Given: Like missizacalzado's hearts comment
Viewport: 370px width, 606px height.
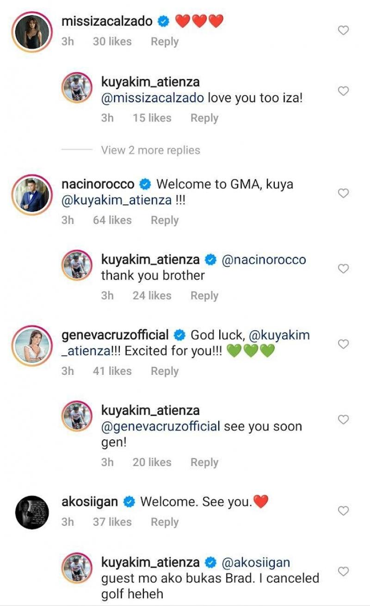Looking at the screenshot, I should [x=343, y=31].
